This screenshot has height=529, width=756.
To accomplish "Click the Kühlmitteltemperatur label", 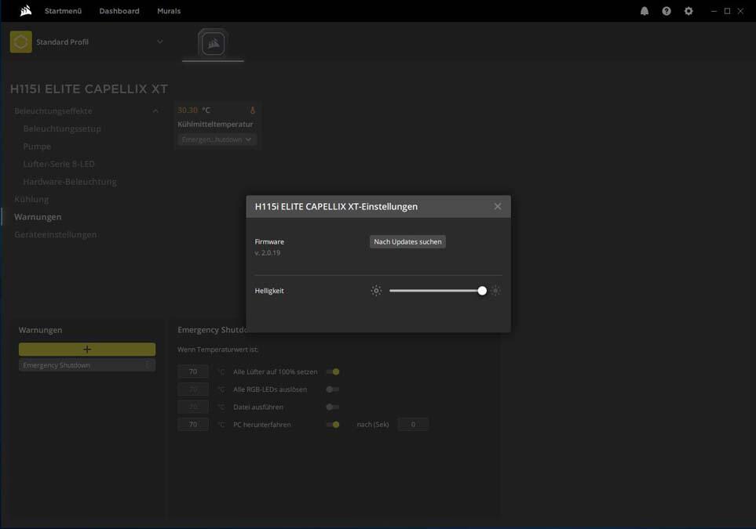I will tap(215, 124).
